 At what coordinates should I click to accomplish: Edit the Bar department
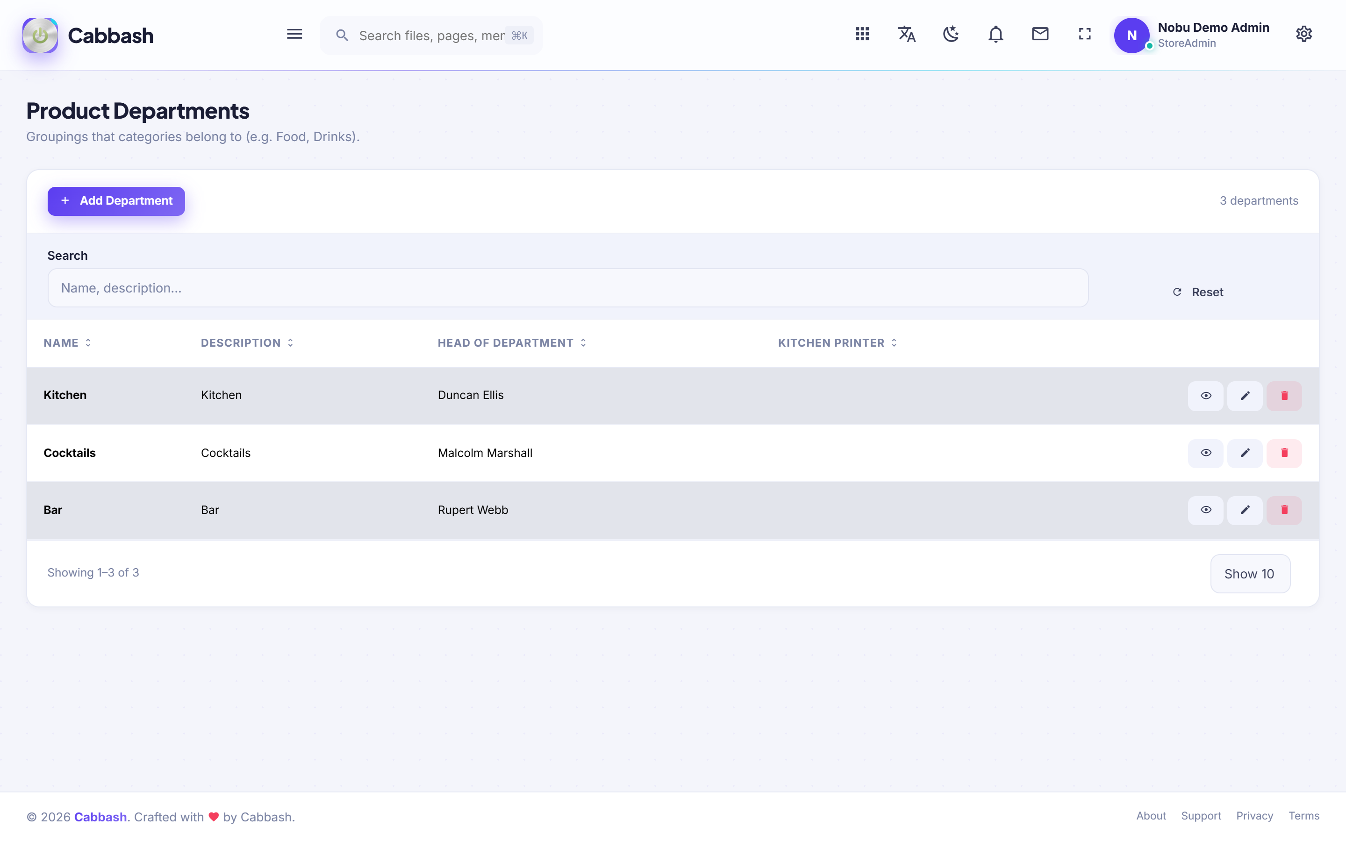point(1245,510)
